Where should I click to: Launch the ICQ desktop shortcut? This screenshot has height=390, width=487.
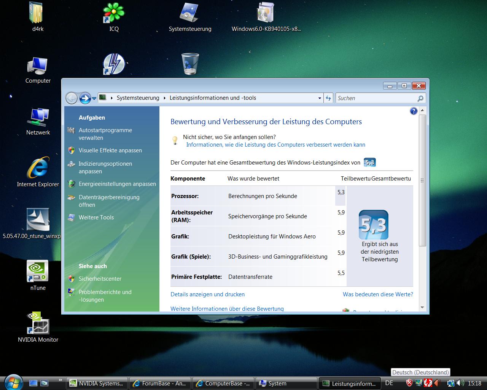pos(114,17)
